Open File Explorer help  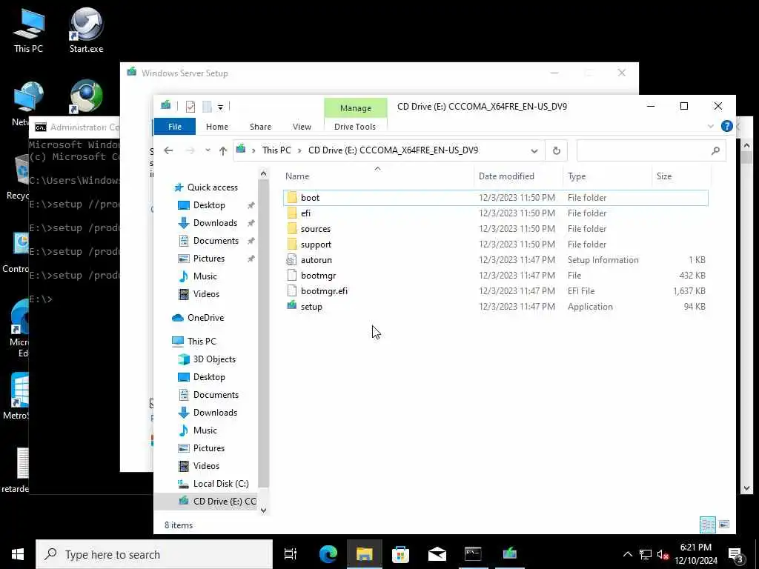pyautogui.click(x=726, y=126)
